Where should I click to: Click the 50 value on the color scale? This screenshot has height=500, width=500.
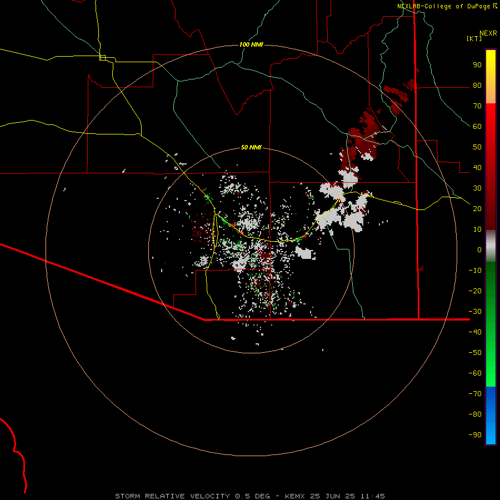point(477,147)
